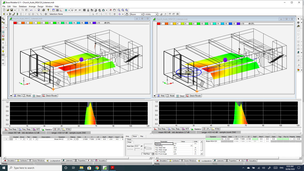Select the xz plane view icon
This screenshot has height=171, width=304.
coord(79,10)
